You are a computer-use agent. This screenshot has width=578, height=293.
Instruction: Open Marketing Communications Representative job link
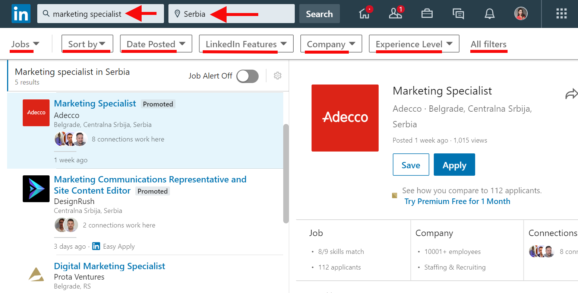click(150, 185)
